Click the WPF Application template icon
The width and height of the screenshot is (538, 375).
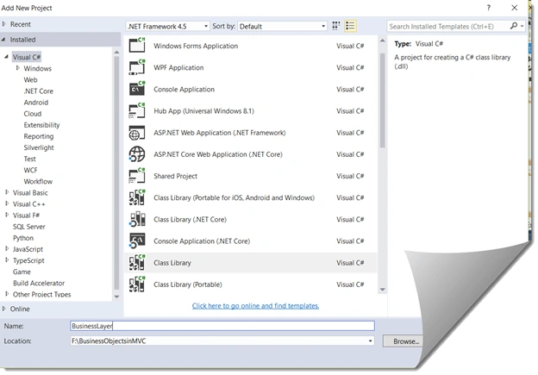[x=137, y=67]
